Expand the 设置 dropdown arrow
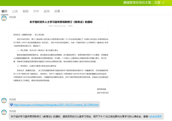 (62, 11)
